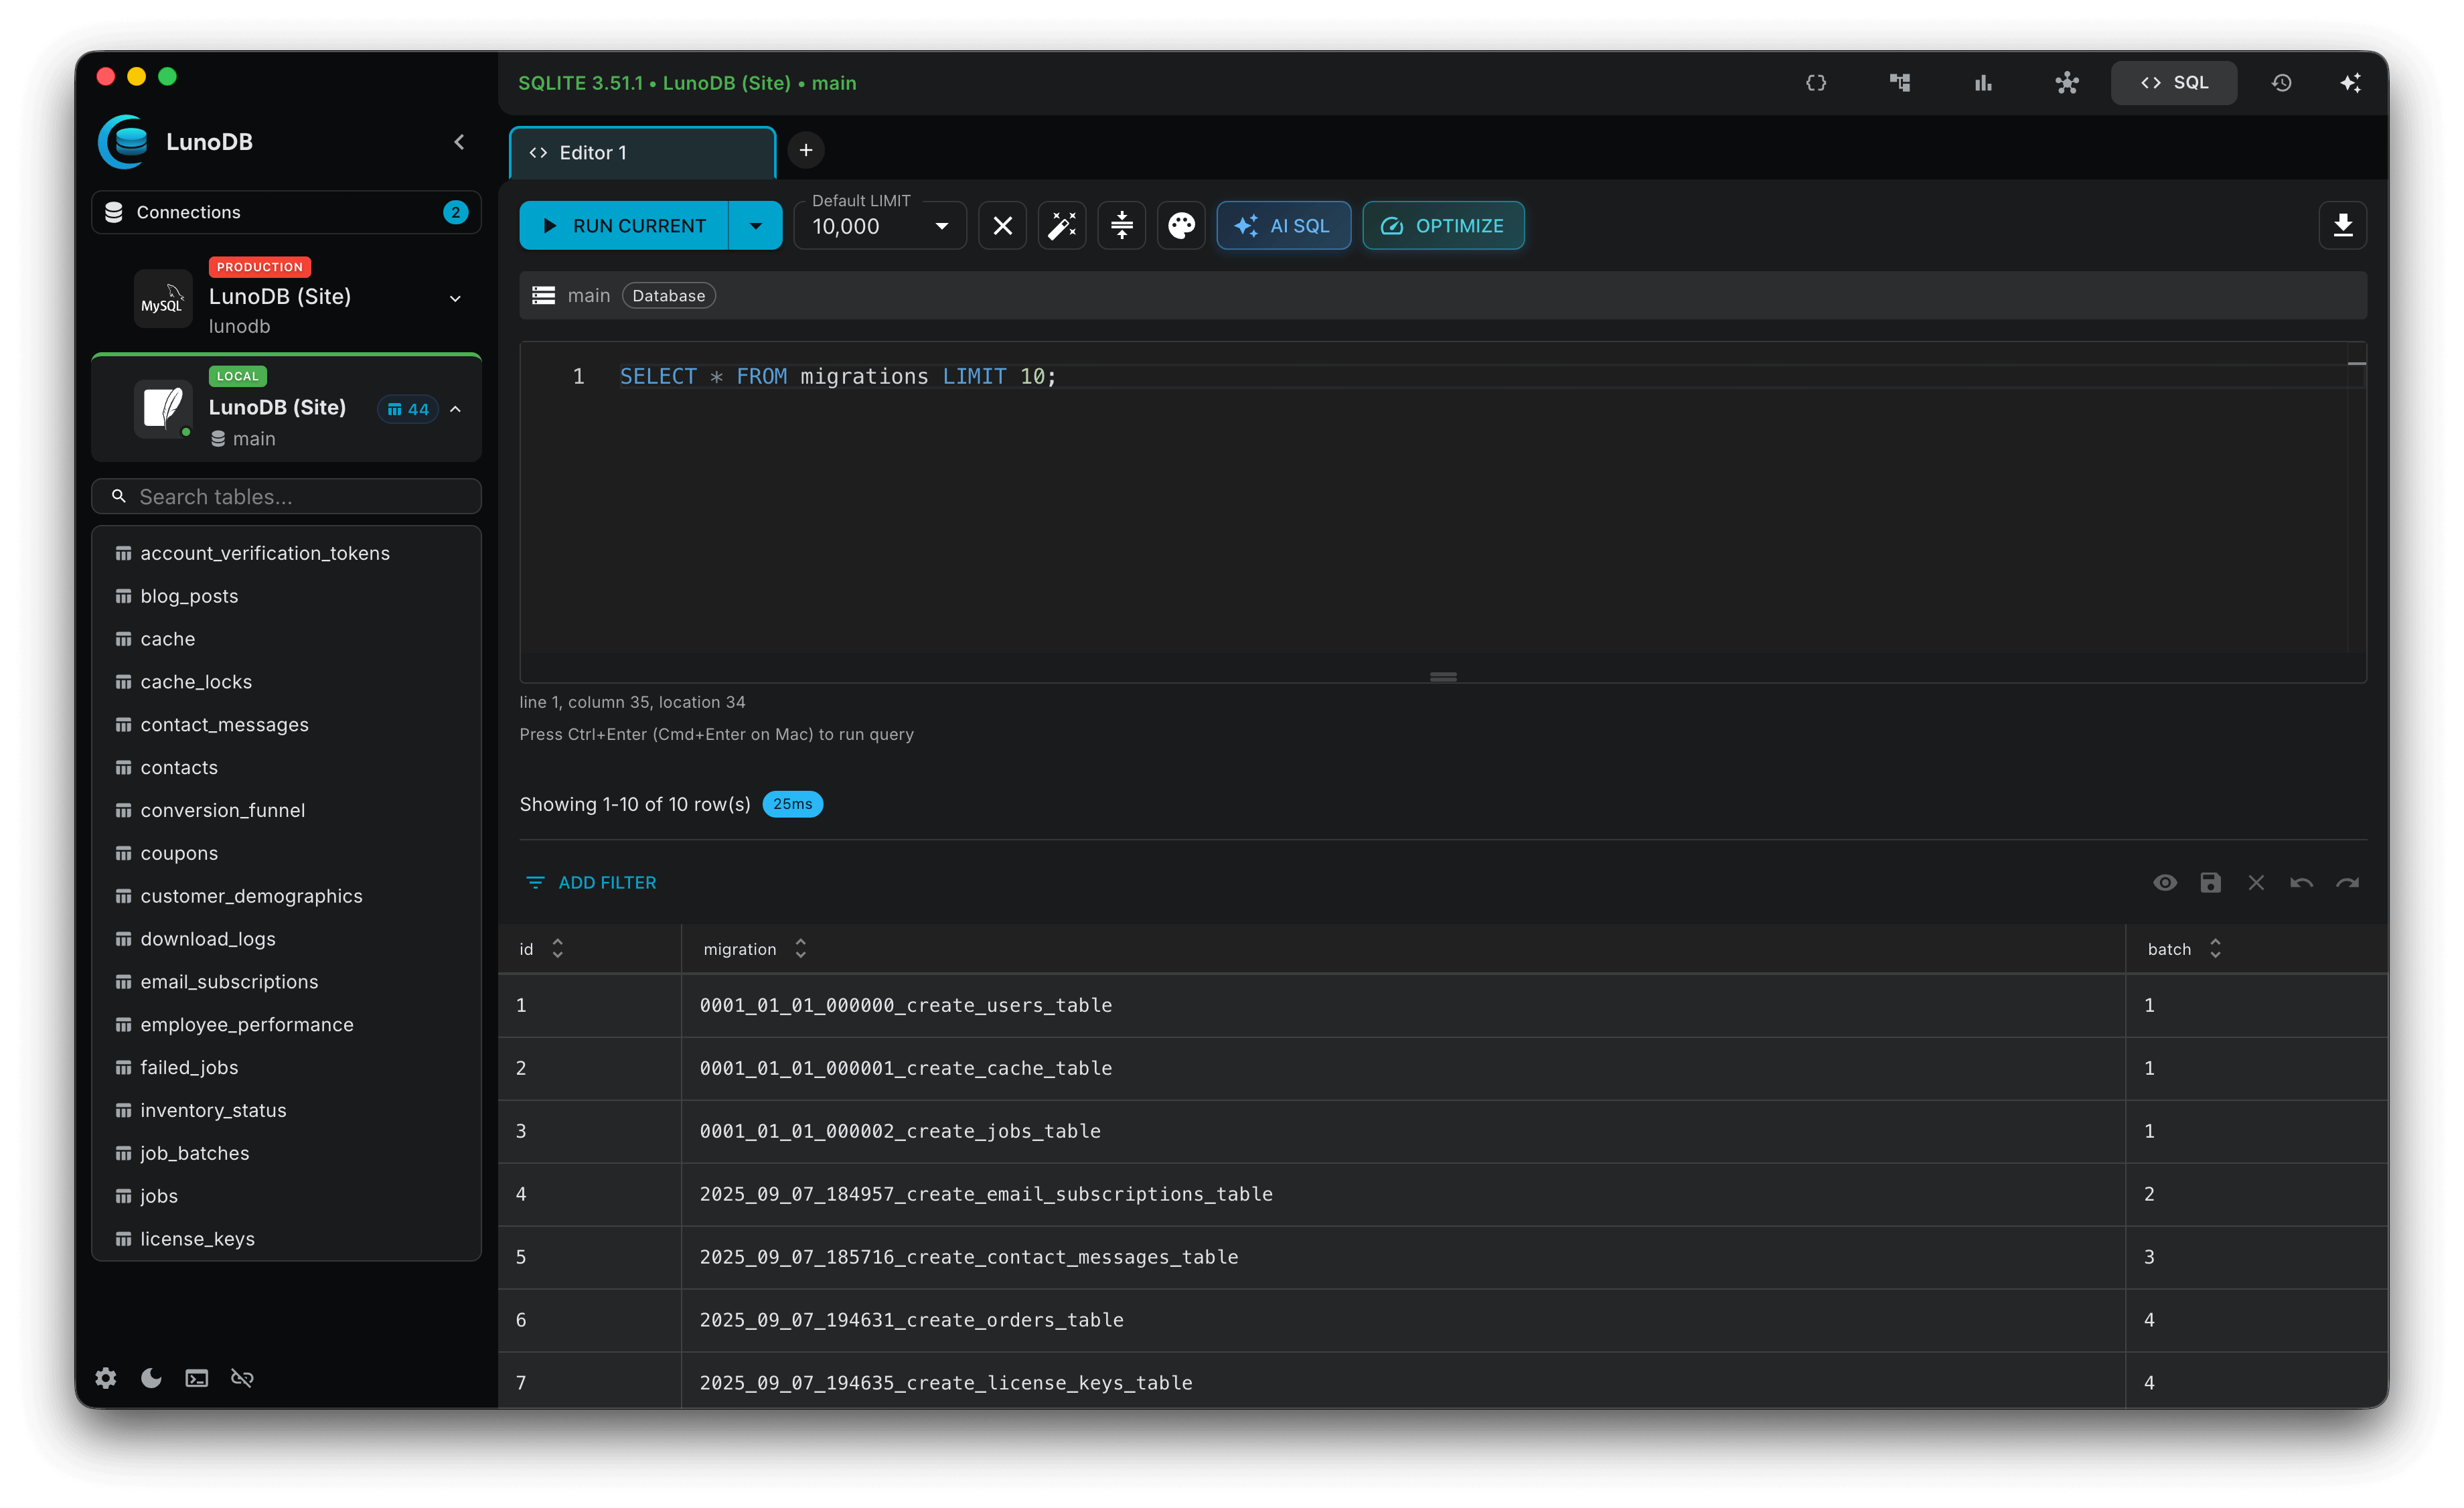Image resolution: width=2464 pixels, height=1508 pixels.
Task: Toggle dark mode with the moon icon
Action: (151, 1377)
